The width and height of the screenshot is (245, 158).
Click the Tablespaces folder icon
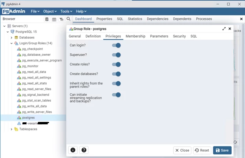point(16,129)
